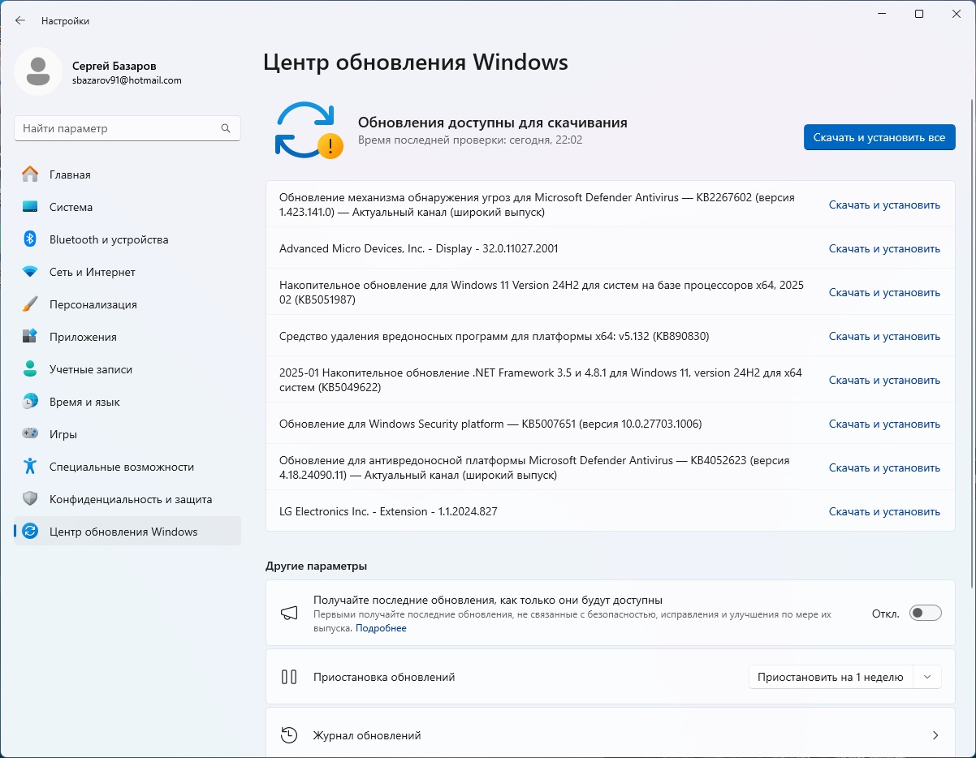
Task: Open Специальные возможности section
Action: (127, 467)
